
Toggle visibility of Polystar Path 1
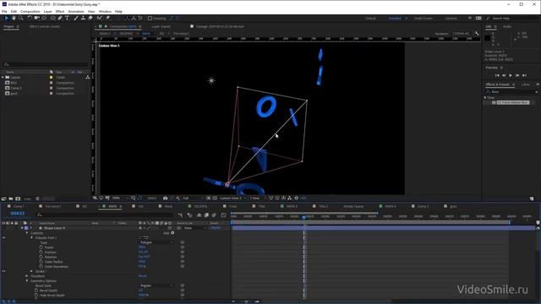tap(3, 238)
